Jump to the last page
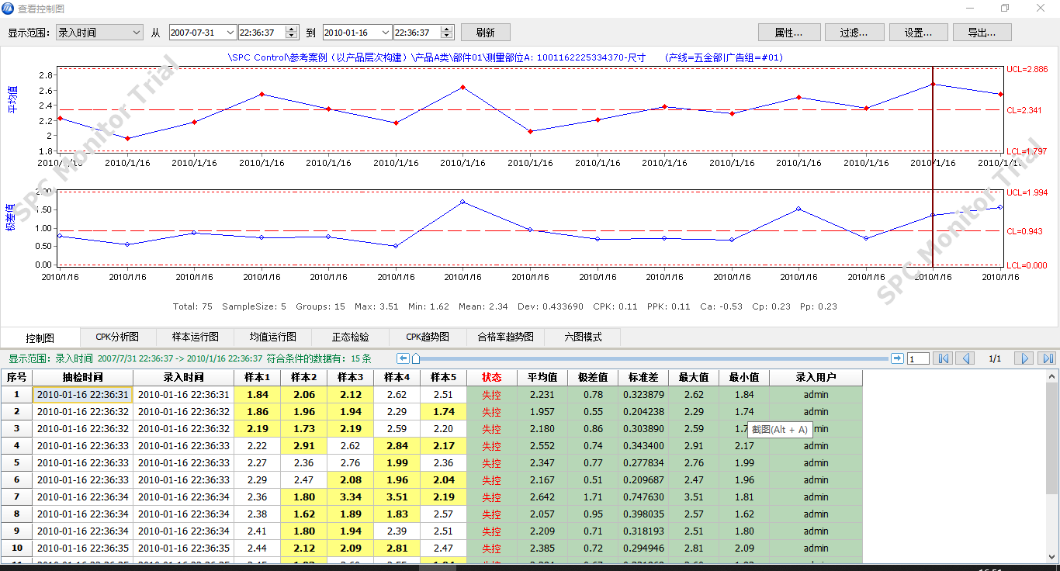1060x571 pixels. 1048,358
